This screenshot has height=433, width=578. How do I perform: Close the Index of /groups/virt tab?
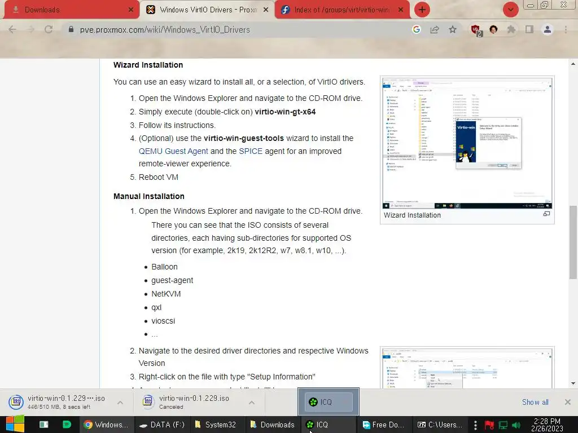(x=401, y=10)
